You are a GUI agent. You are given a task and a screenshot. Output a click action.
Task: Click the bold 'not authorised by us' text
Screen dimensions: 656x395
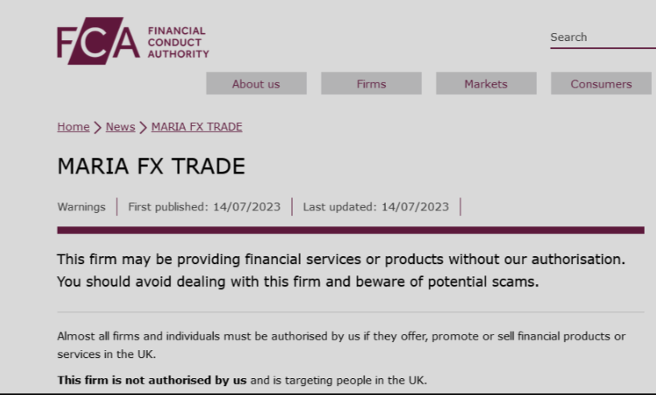(x=152, y=380)
